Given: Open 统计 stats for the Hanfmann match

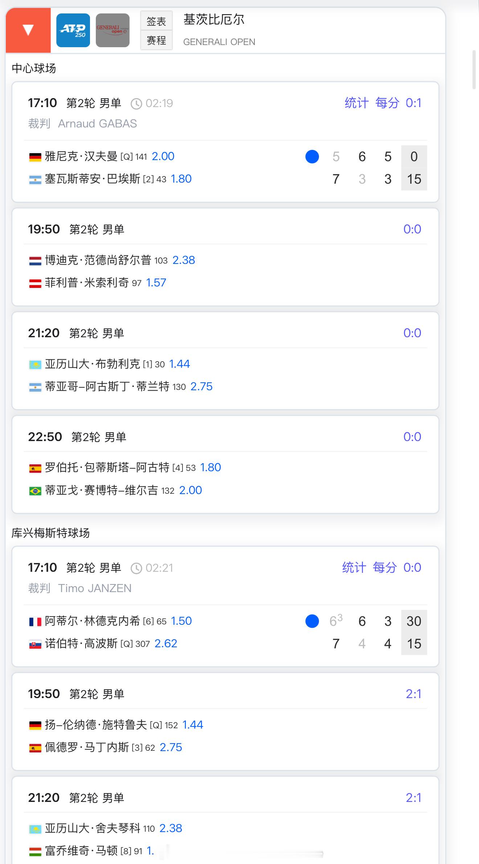Looking at the screenshot, I should tap(356, 103).
